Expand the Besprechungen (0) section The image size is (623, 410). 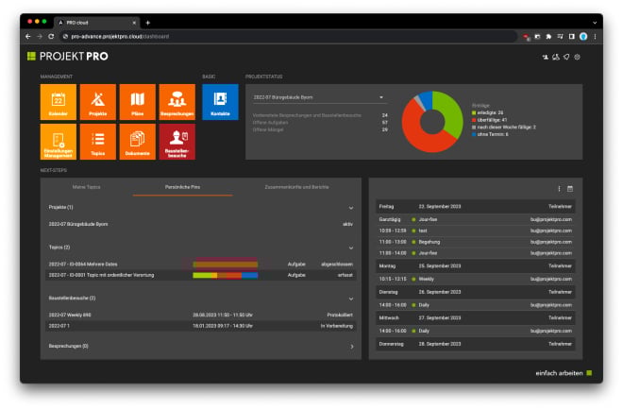(x=350, y=347)
